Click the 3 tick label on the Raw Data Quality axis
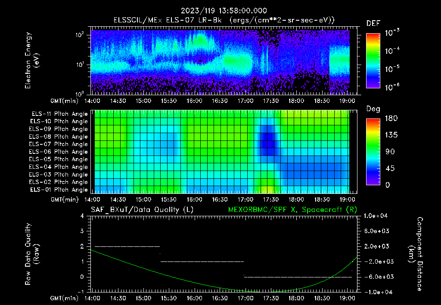The width and height of the screenshot is (441, 305). (82, 231)
